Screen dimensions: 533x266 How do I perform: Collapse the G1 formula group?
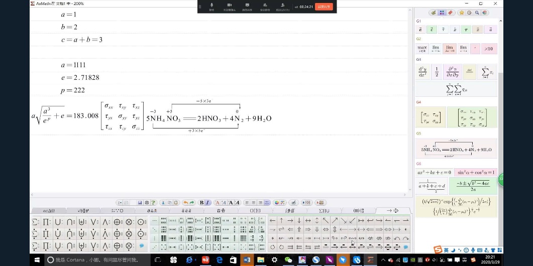(x=418, y=21)
